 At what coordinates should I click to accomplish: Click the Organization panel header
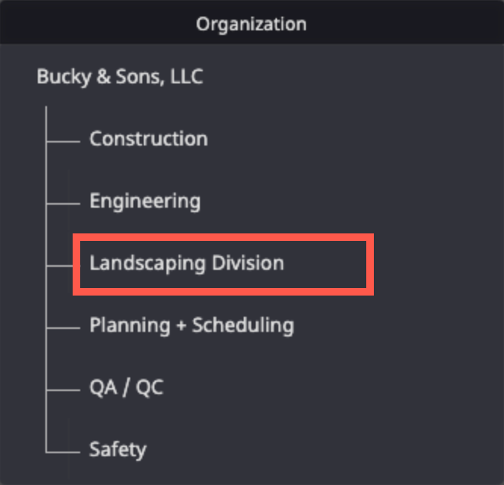(x=251, y=23)
